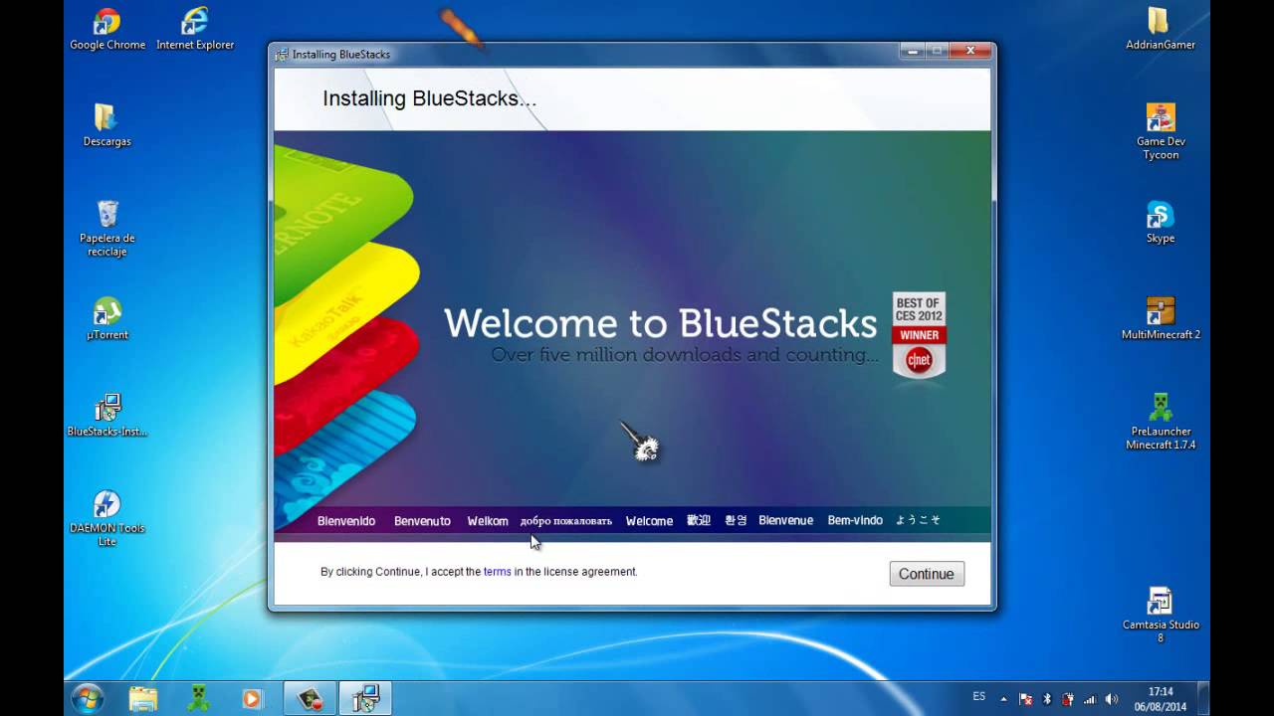Open the Action Center flag icon
This screenshot has height=716, width=1274.
pos(1025,699)
